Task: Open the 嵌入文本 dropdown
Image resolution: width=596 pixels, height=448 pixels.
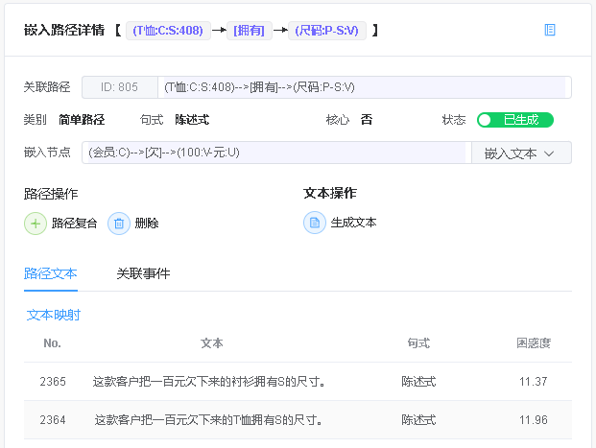Action: tap(521, 153)
